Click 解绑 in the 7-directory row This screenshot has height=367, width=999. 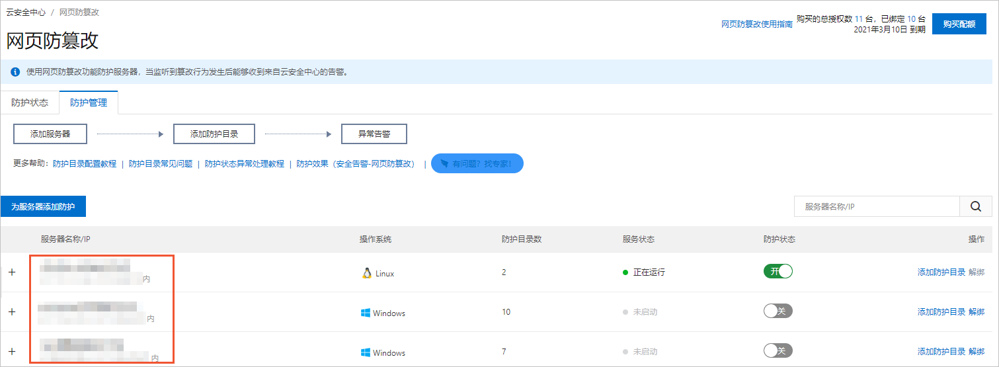(977, 352)
